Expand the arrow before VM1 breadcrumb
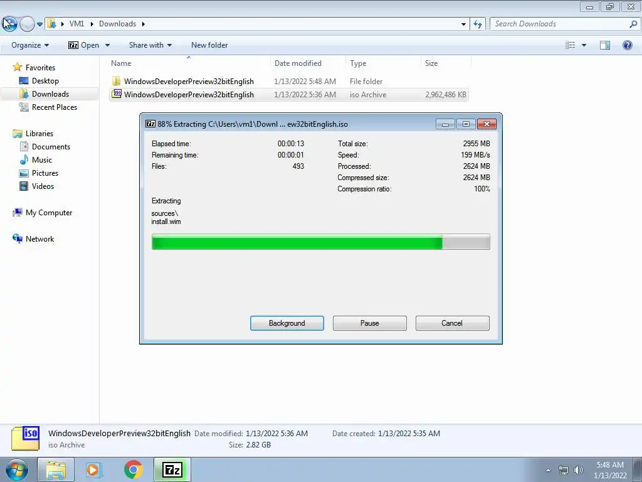This screenshot has width=642, height=482. coord(62,24)
